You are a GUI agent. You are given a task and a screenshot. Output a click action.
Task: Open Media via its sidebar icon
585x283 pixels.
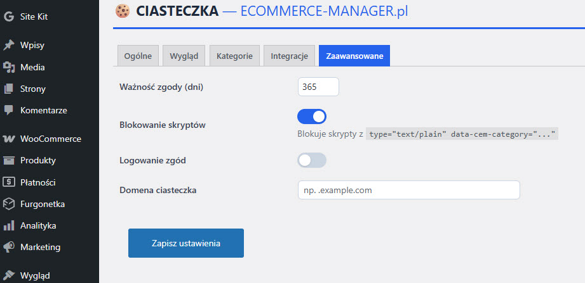click(9, 67)
